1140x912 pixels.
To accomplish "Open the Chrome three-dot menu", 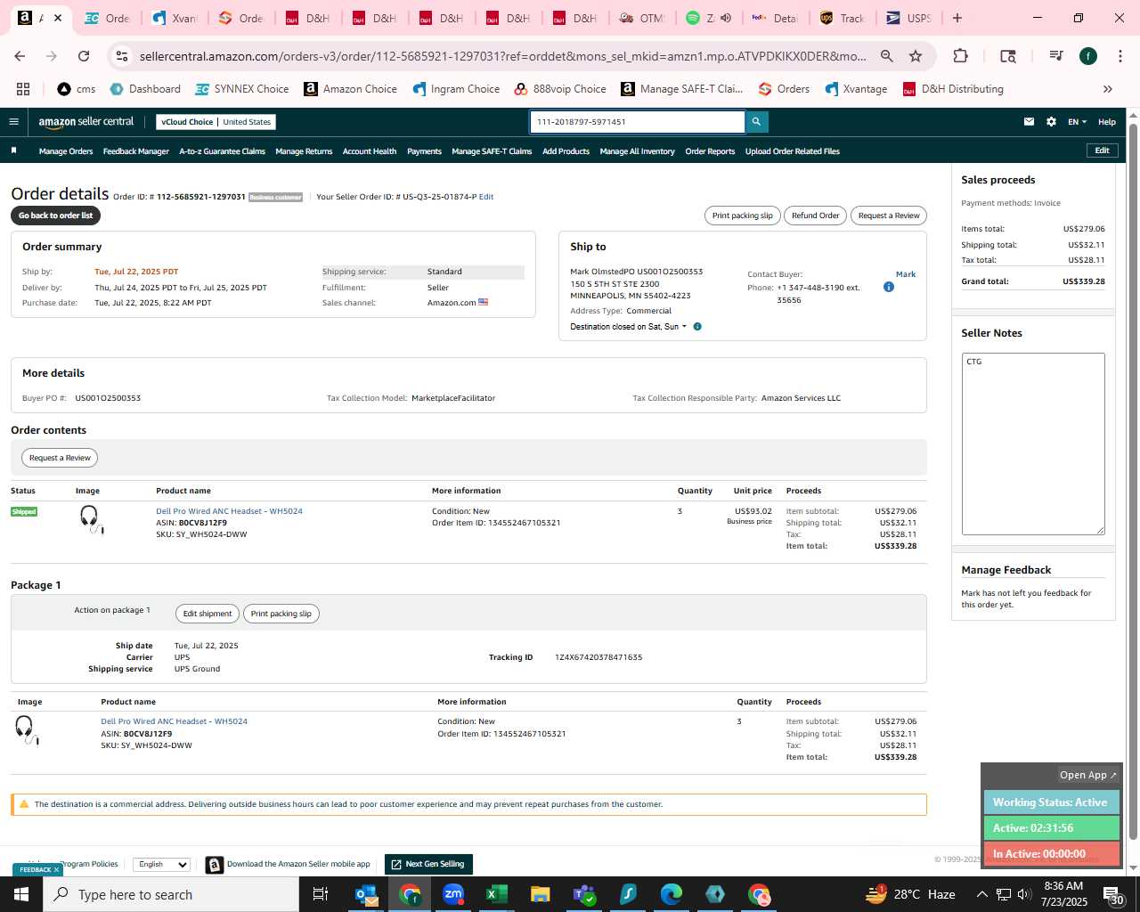I will pos(1120,56).
